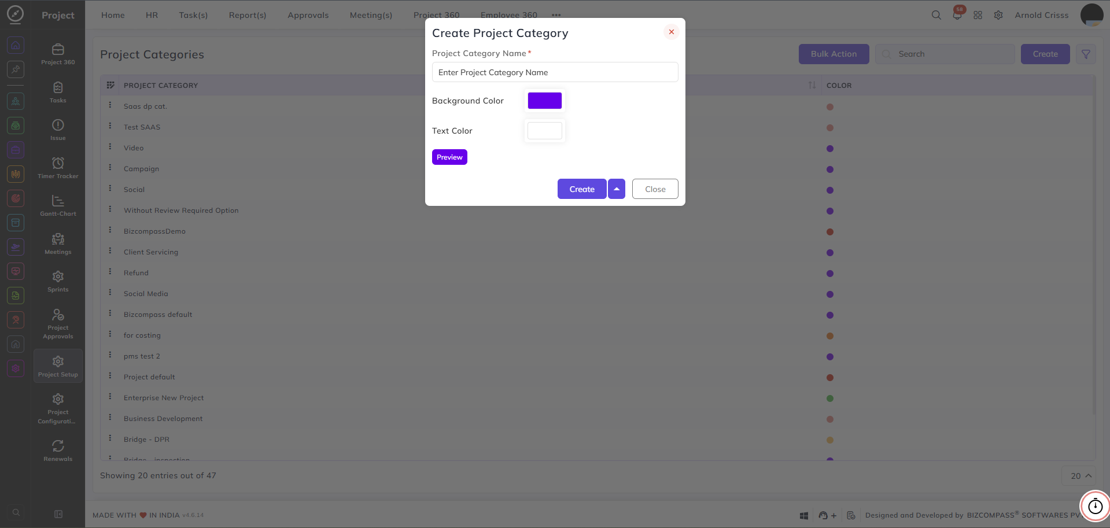Click the Bulk Action button
1110x528 pixels.
click(x=834, y=54)
